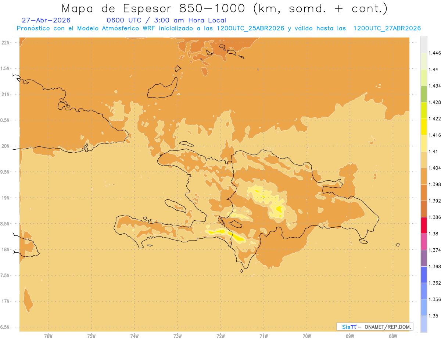Click the ONAMET/REP.DOM. credit box

[x=375, y=327]
